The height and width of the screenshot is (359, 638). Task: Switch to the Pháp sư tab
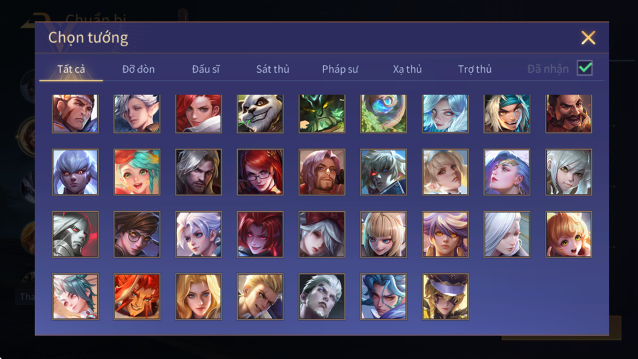tap(340, 69)
